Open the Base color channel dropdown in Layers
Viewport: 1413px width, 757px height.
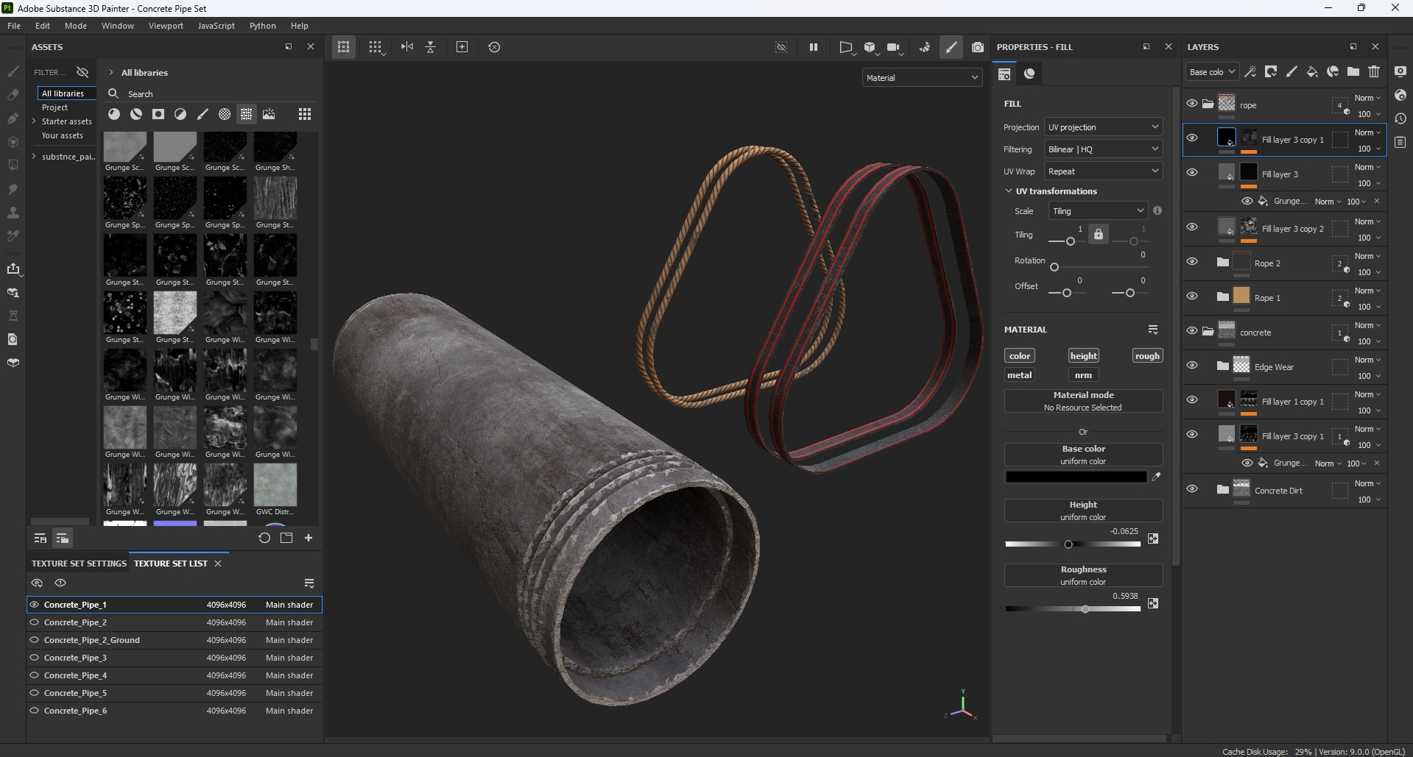[x=1212, y=72]
